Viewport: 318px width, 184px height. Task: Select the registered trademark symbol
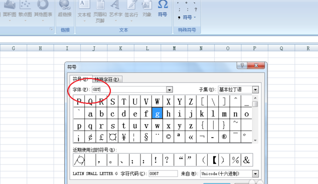coord(224,137)
